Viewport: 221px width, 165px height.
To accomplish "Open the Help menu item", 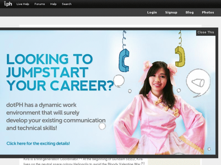I will coord(53,4).
